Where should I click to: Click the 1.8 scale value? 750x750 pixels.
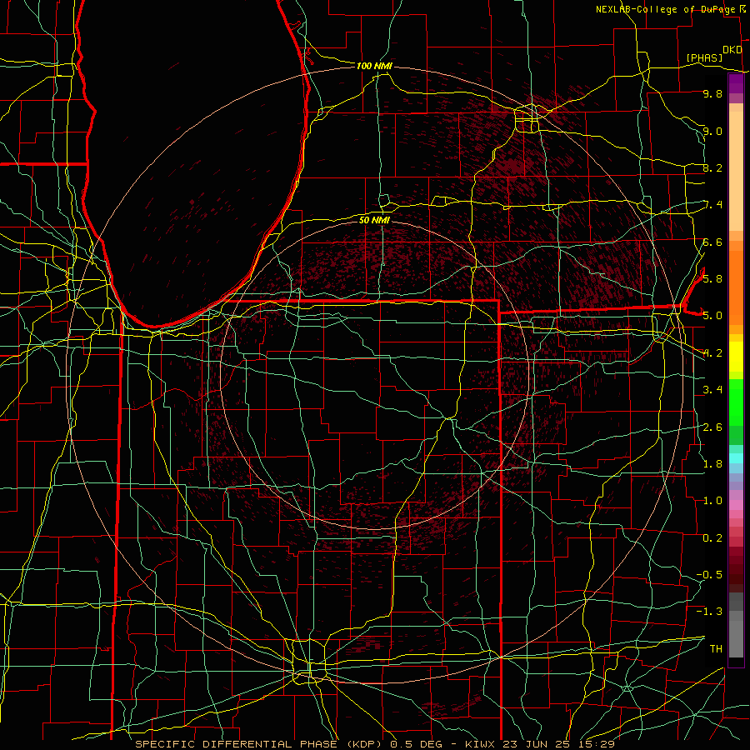[x=712, y=464]
